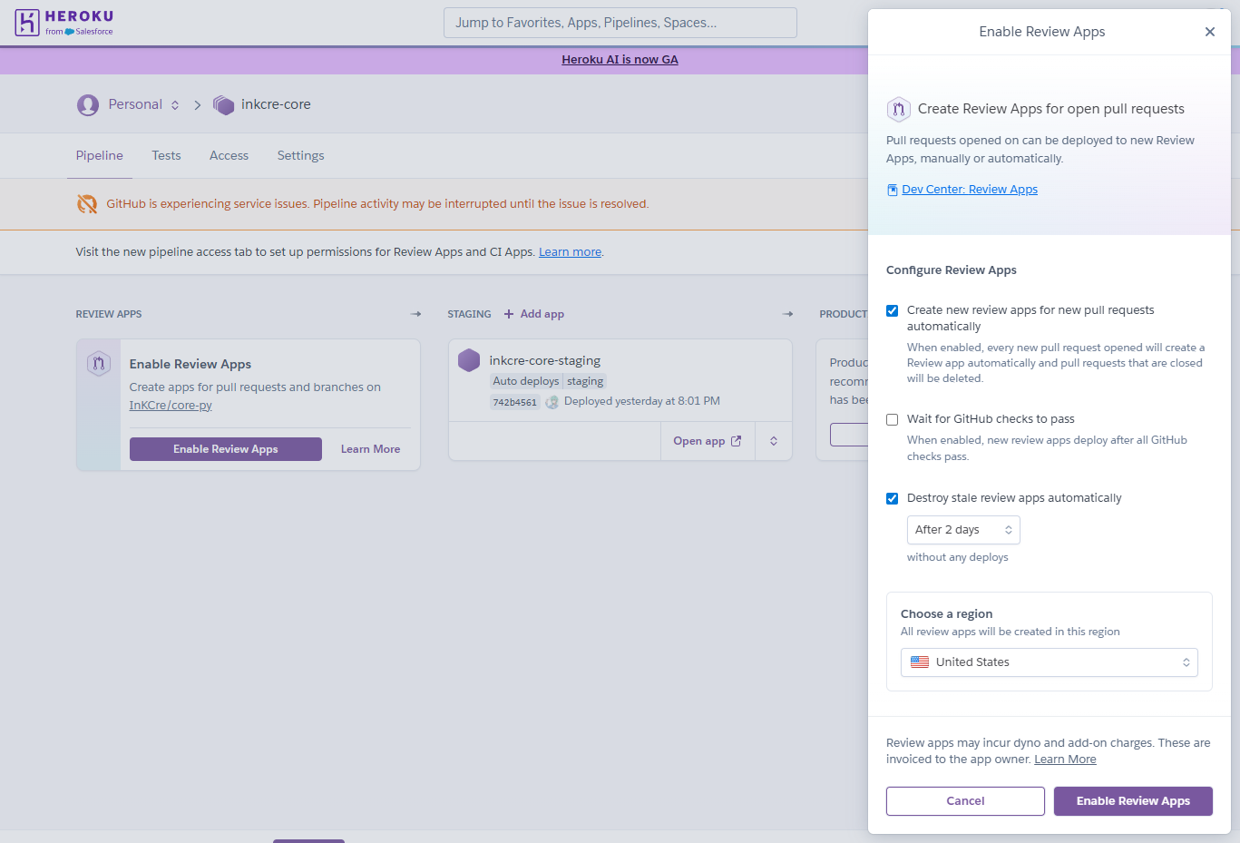The width and height of the screenshot is (1240, 843).
Task: Click Open app for inkcre-core-staging
Action: (708, 441)
